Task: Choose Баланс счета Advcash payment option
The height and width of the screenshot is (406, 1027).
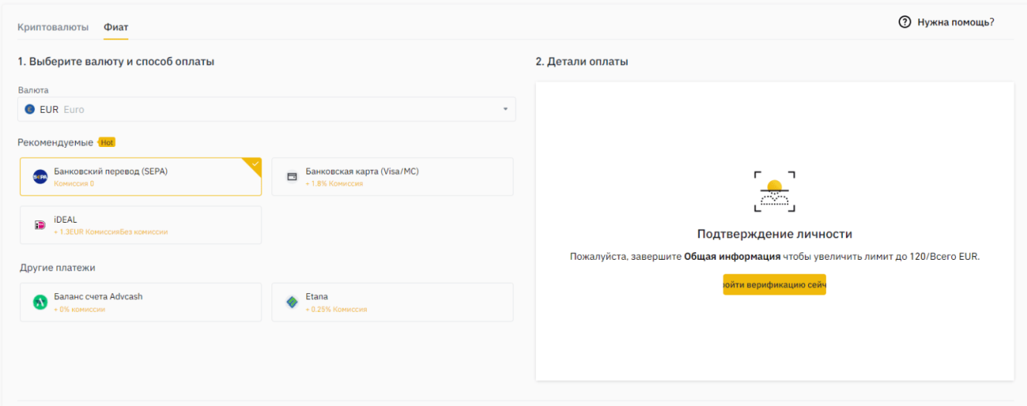Action: point(141,302)
